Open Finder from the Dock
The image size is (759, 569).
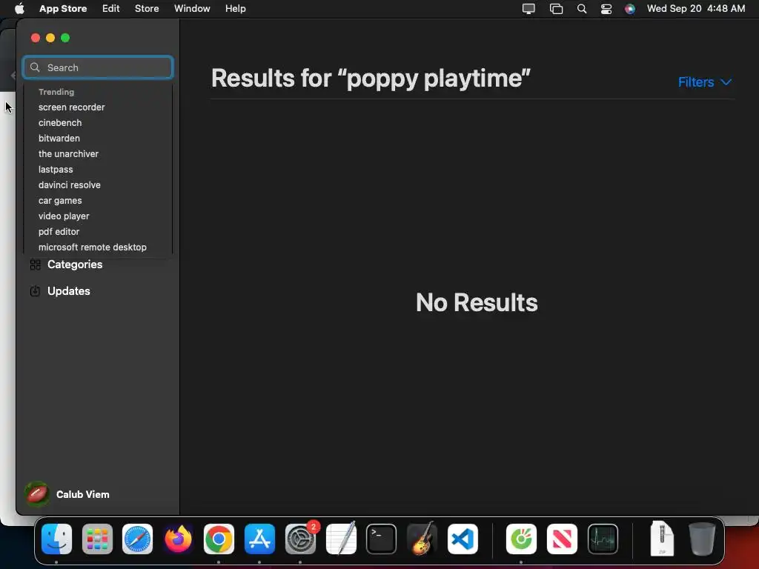[56, 539]
